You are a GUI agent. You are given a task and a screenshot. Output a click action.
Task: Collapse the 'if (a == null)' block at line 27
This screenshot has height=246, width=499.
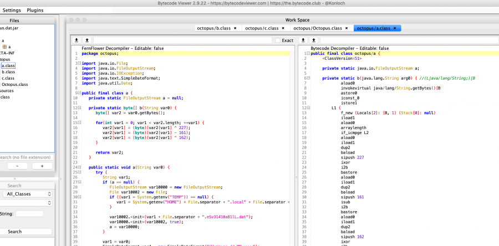pyautogui.click(x=79, y=182)
